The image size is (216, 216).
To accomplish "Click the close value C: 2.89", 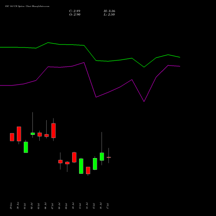I will [75, 11].
